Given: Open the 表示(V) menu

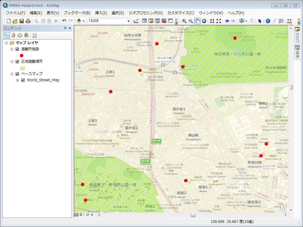Looking at the screenshot, I should [x=53, y=13].
